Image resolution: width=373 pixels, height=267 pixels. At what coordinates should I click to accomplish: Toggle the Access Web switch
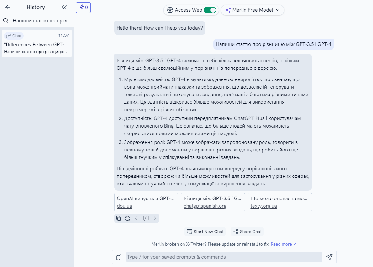(210, 10)
